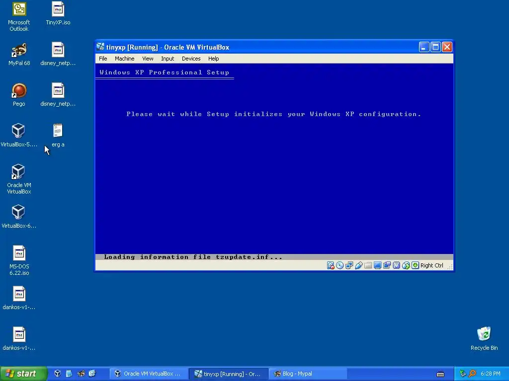Select the 'erg a' text file icon
Screen dimensions: 509x381
click(x=58, y=136)
